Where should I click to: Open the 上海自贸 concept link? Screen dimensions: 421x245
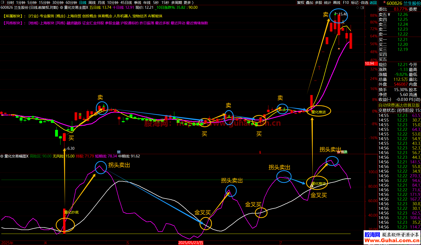74,16
